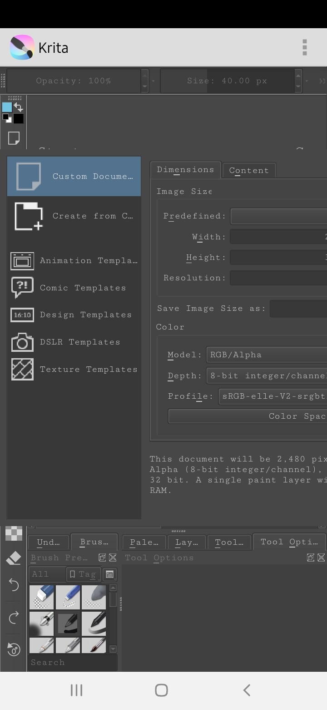
Task: Float the Brush Presets docker
Action: coord(102,558)
